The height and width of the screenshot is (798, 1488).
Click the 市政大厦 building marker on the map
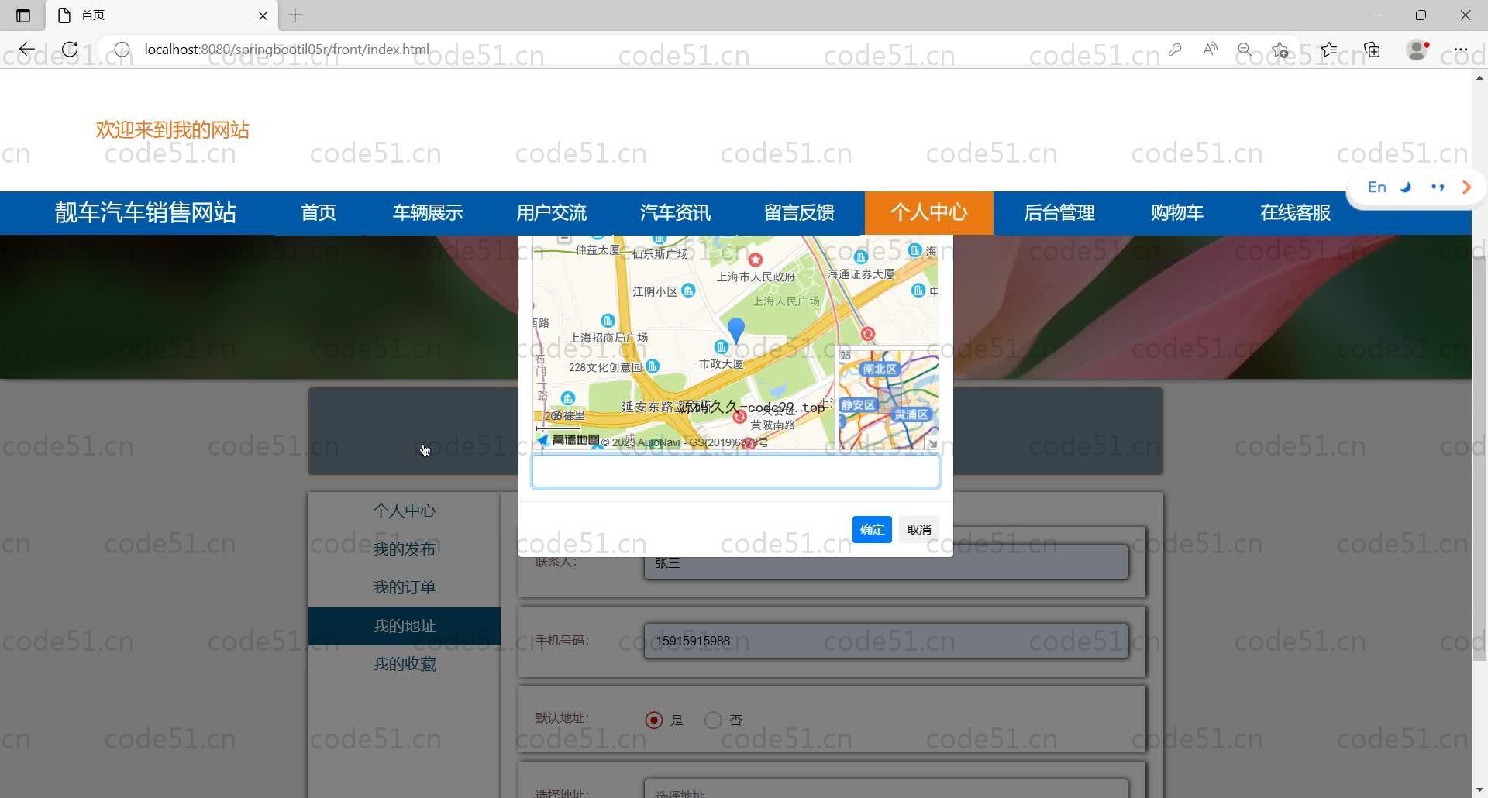[x=722, y=347]
